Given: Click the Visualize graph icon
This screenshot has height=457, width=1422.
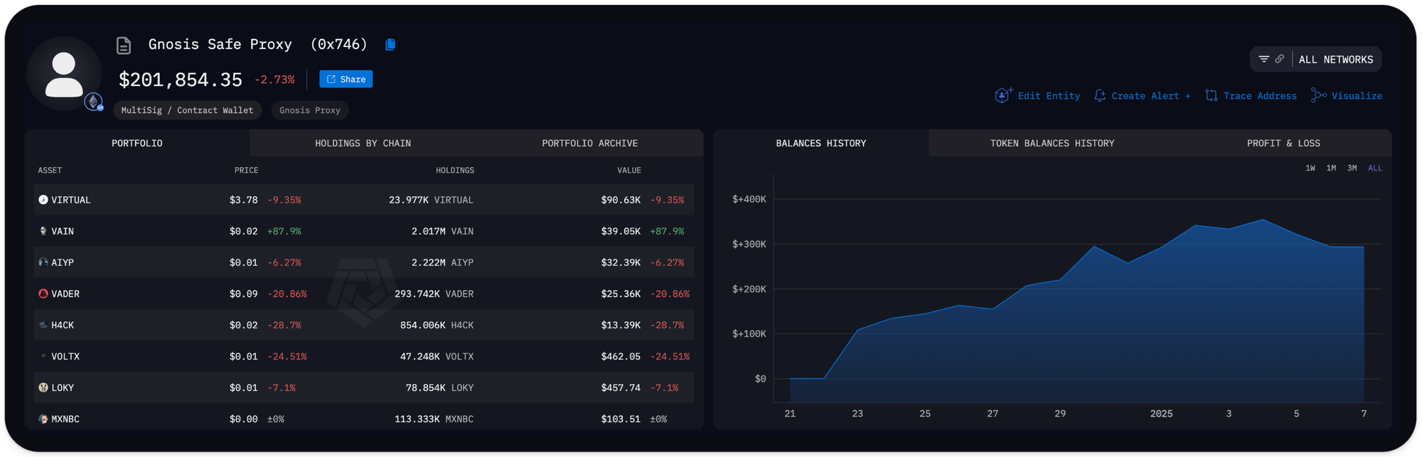Looking at the screenshot, I should click(x=1318, y=95).
